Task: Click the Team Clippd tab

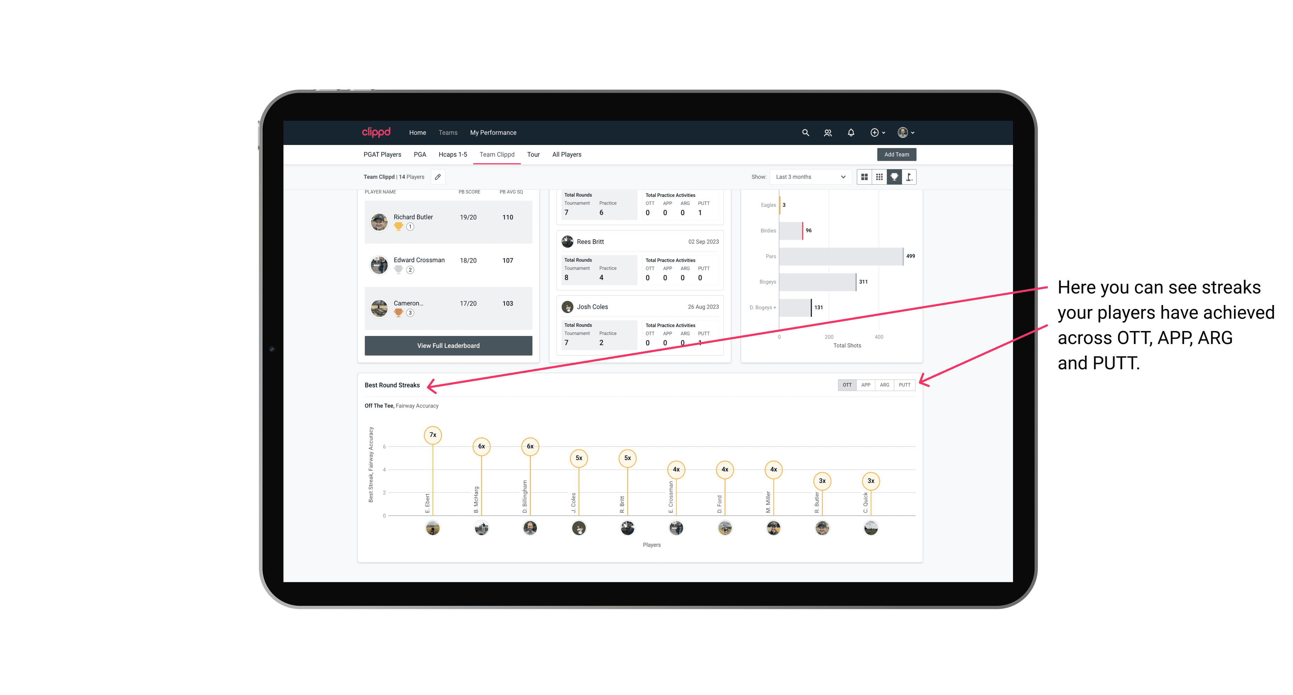Action: (x=497, y=154)
